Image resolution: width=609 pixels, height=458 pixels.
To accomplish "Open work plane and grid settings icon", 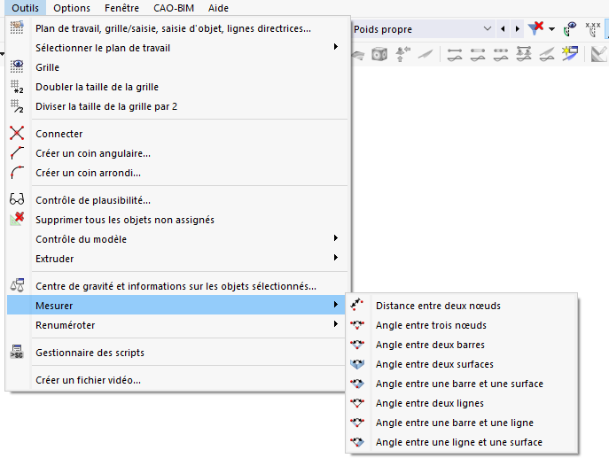I will tap(17, 28).
